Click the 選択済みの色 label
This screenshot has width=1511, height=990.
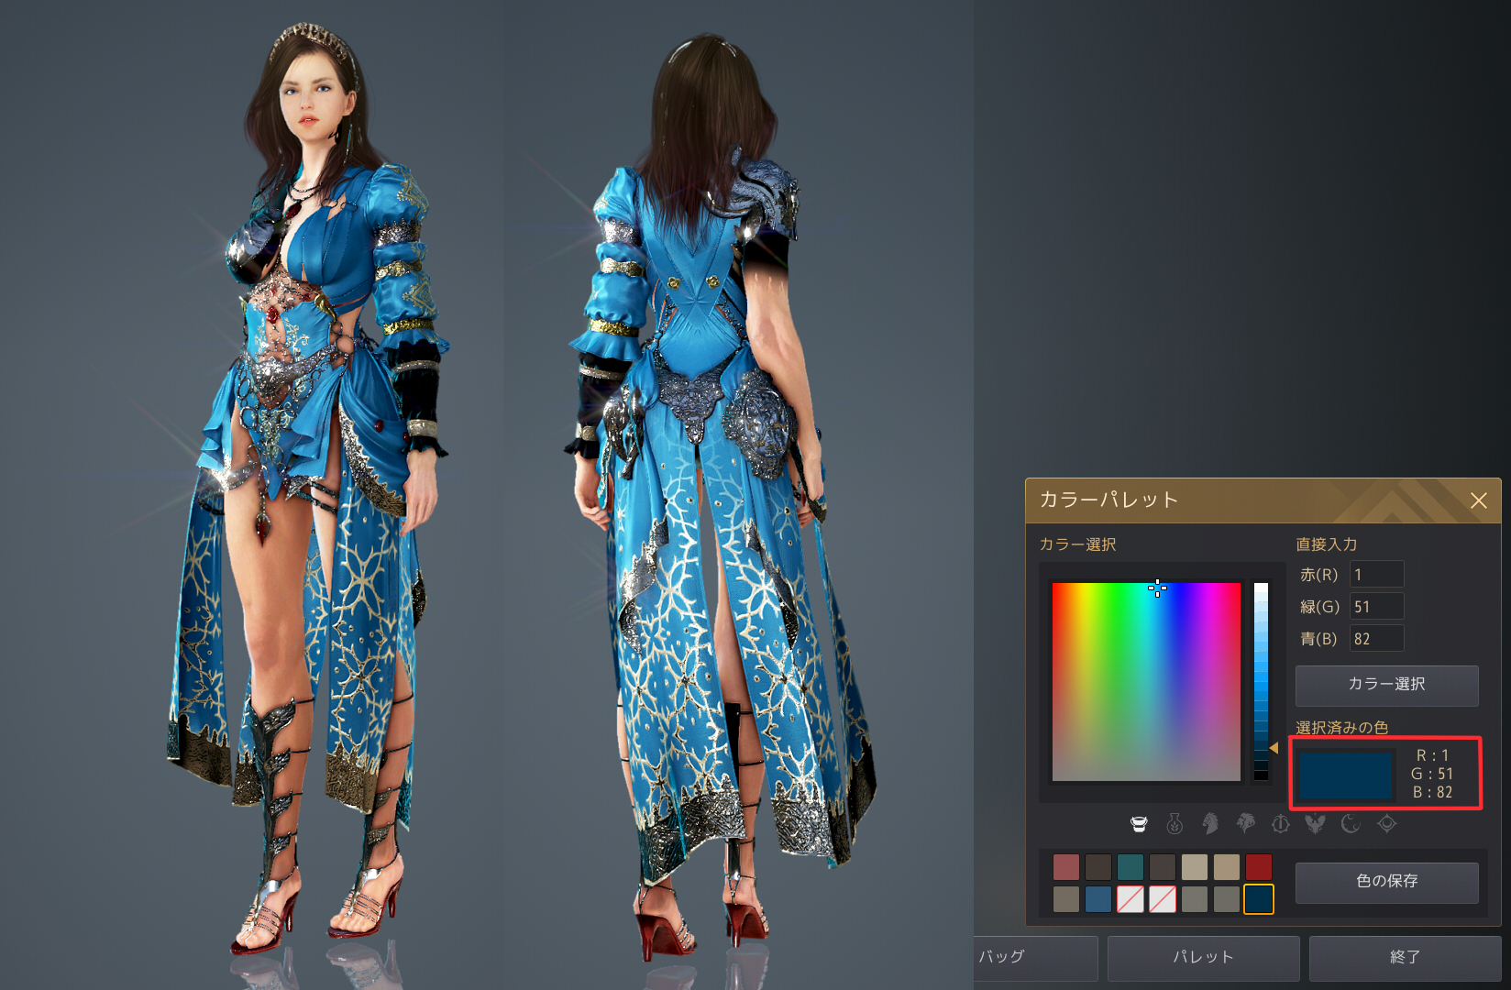(1341, 728)
